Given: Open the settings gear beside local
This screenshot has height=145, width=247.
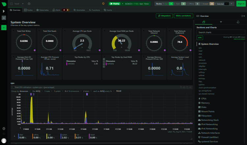Looking at the screenshot, I should click(x=29, y=4).
